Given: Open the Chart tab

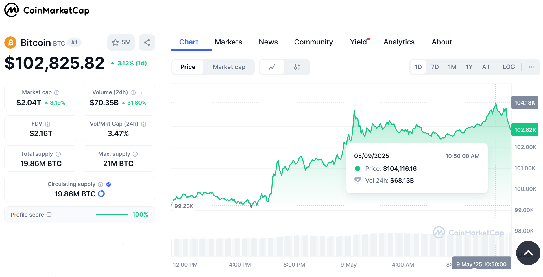Looking at the screenshot, I should coord(189,42).
